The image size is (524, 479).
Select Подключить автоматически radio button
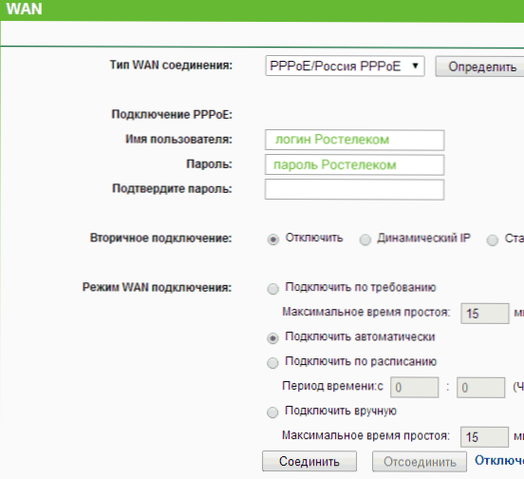pyautogui.click(x=272, y=338)
